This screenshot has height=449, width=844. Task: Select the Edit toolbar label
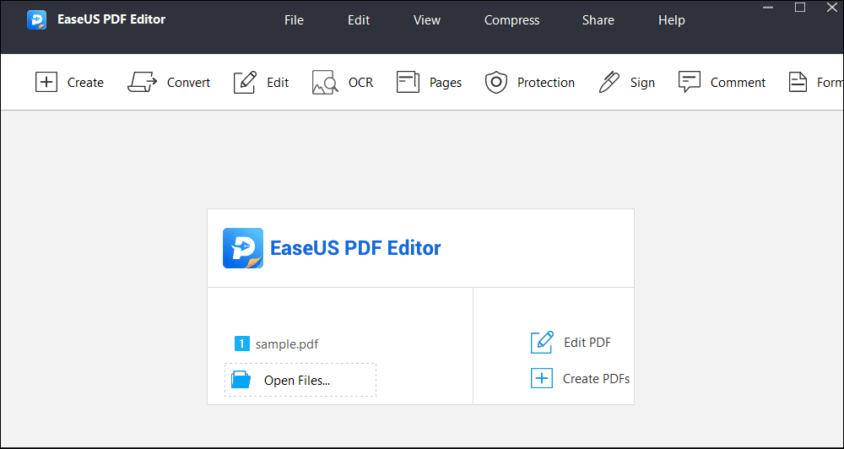point(278,83)
